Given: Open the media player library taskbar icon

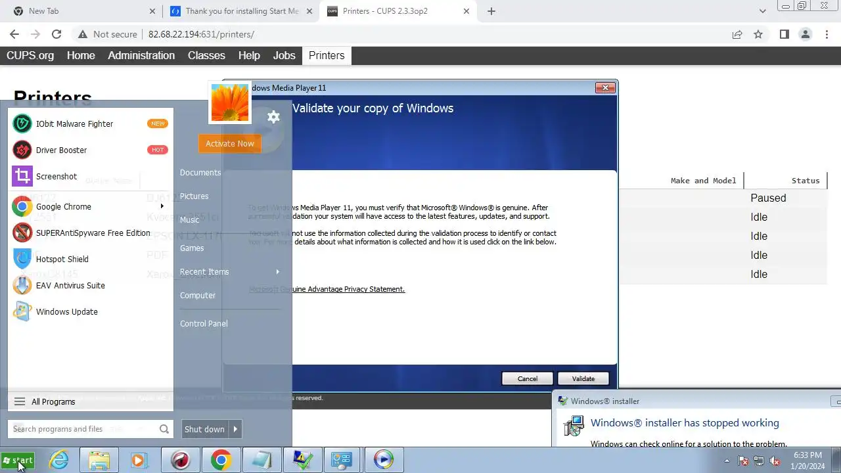Looking at the screenshot, I should (x=139, y=461).
